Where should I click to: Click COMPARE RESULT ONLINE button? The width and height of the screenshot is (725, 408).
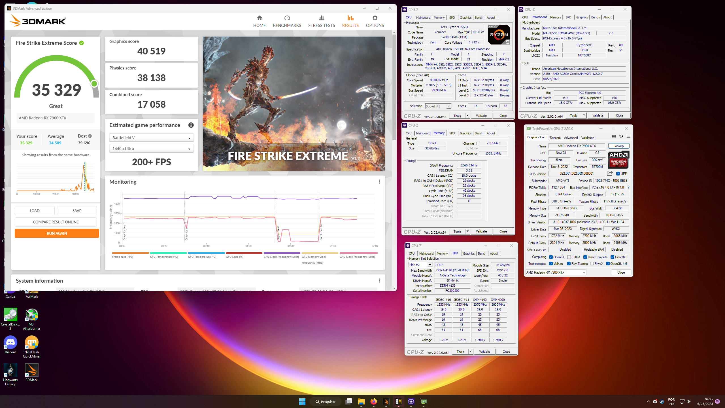point(56,222)
